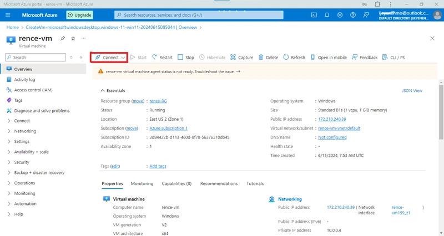Open the rence-RG resource group link
This screenshot has height=236, width=444.
158,101
